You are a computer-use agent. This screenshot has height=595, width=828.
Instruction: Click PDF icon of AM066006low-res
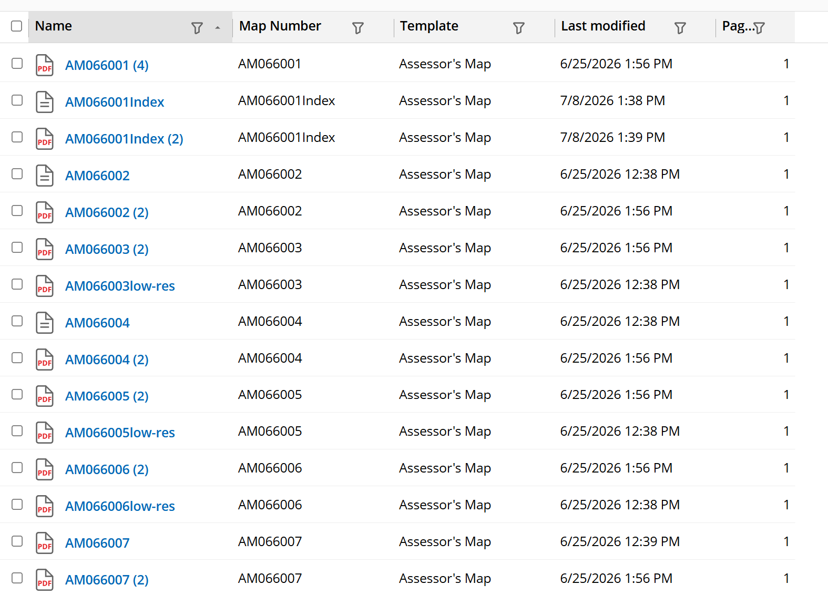tap(45, 506)
